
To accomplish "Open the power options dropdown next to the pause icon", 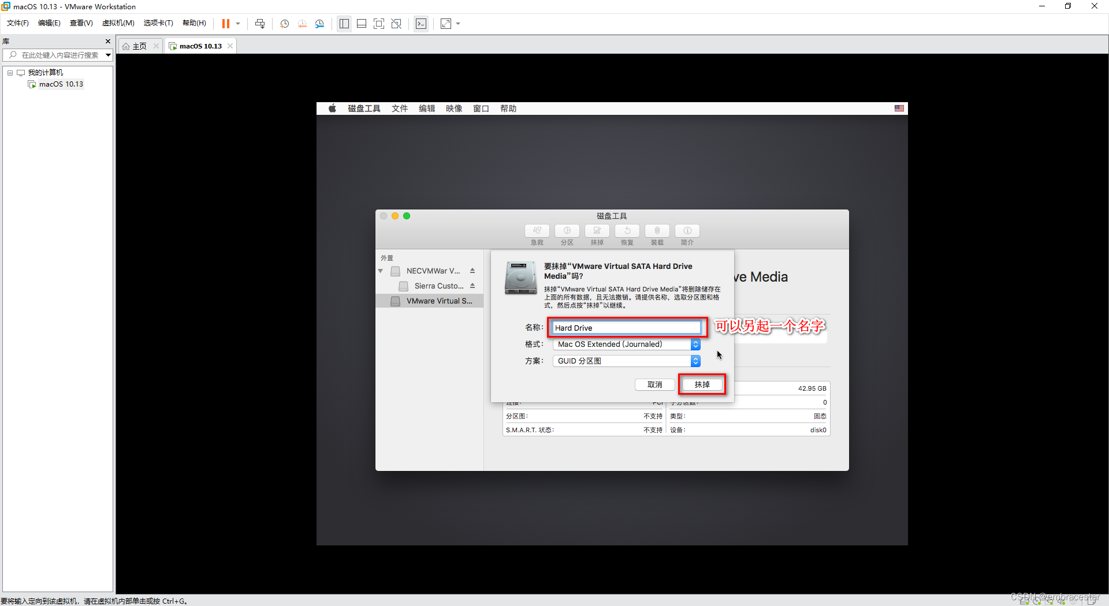I will point(238,24).
